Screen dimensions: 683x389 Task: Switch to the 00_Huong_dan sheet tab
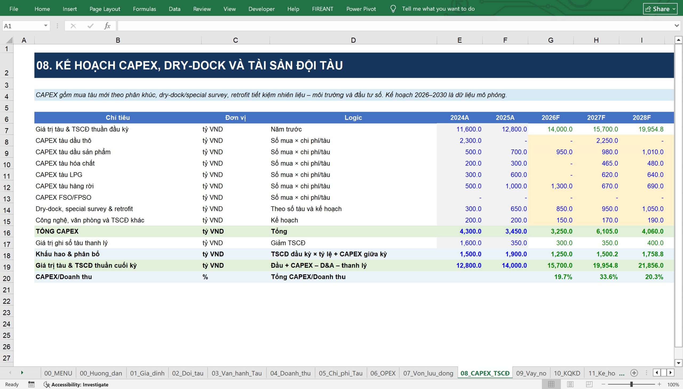101,373
